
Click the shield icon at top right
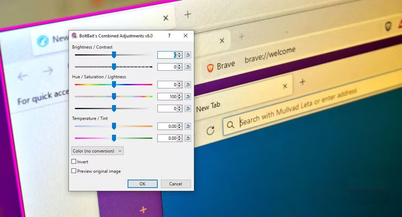(388, 26)
